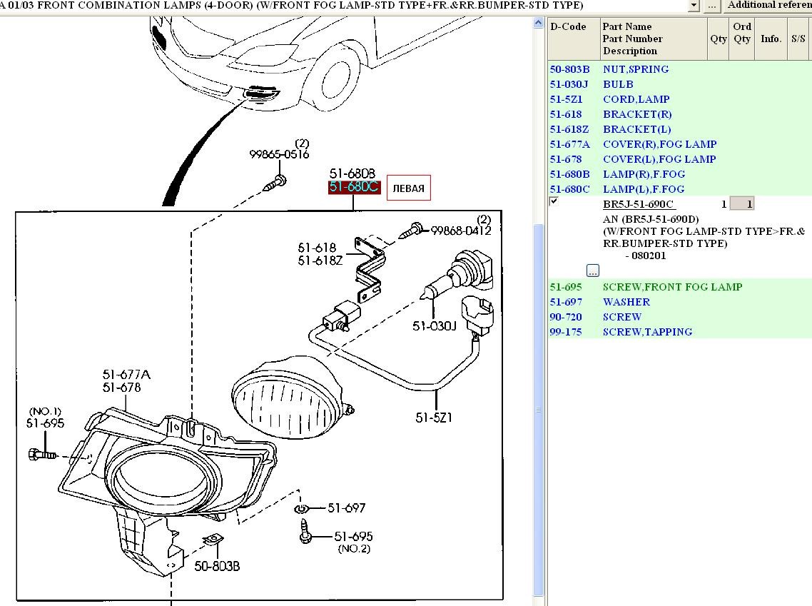Click the BR5J-51-690C part number link
This screenshot has height=606, width=812.
tap(639, 204)
